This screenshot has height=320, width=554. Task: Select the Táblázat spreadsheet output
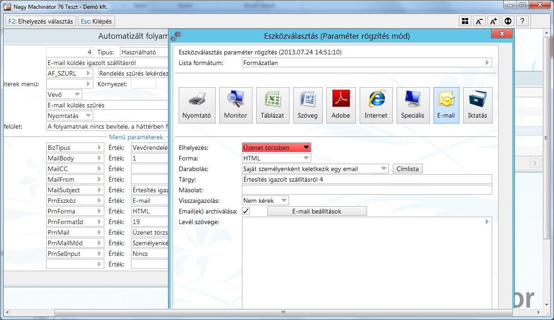272,105
